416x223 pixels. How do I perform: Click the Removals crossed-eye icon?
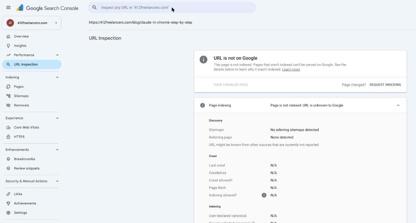coord(8,105)
